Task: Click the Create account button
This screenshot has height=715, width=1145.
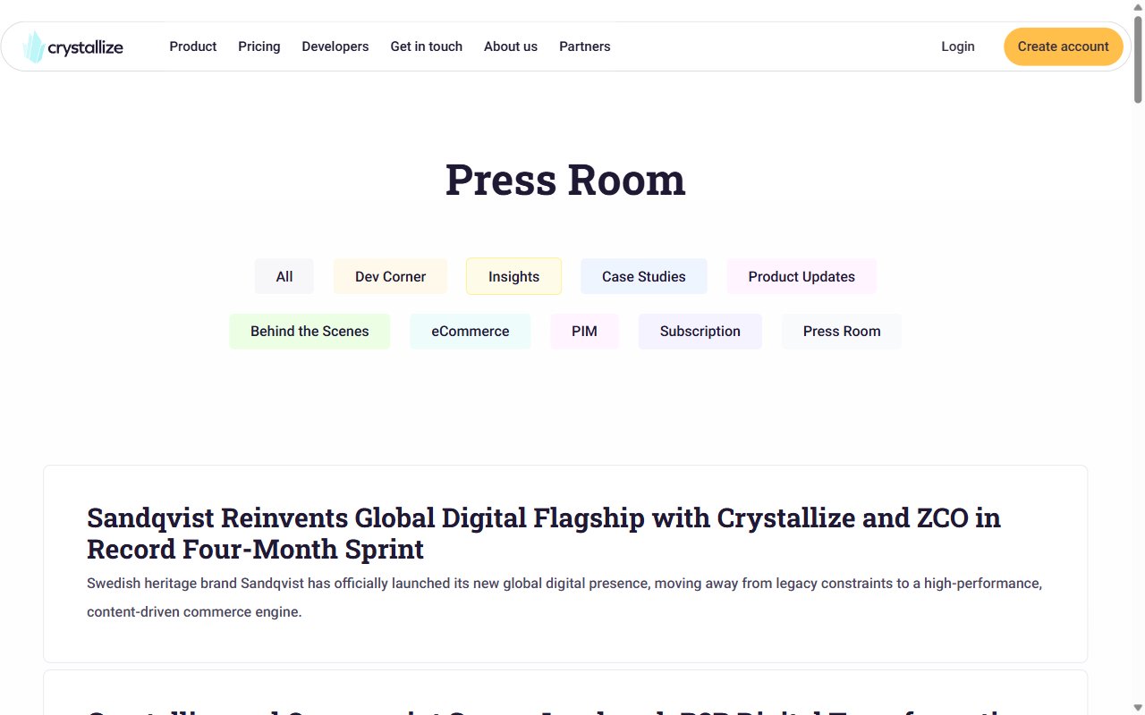Action: pos(1064,46)
